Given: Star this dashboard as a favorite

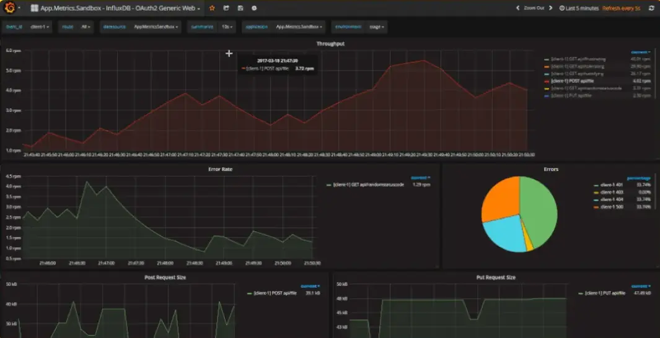Looking at the screenshot, I should point(212,8).
